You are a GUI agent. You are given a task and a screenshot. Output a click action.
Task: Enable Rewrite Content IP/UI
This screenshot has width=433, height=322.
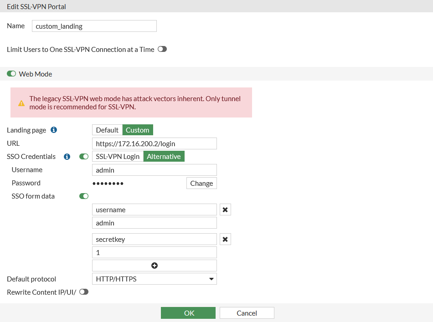84,291
